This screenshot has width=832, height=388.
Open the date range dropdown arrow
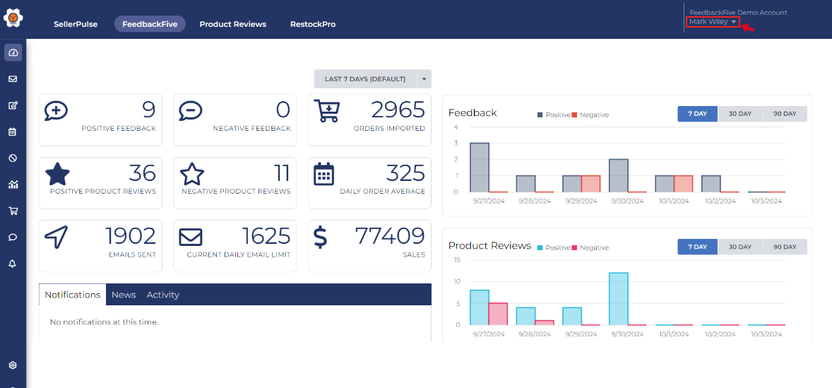(424, 79)
